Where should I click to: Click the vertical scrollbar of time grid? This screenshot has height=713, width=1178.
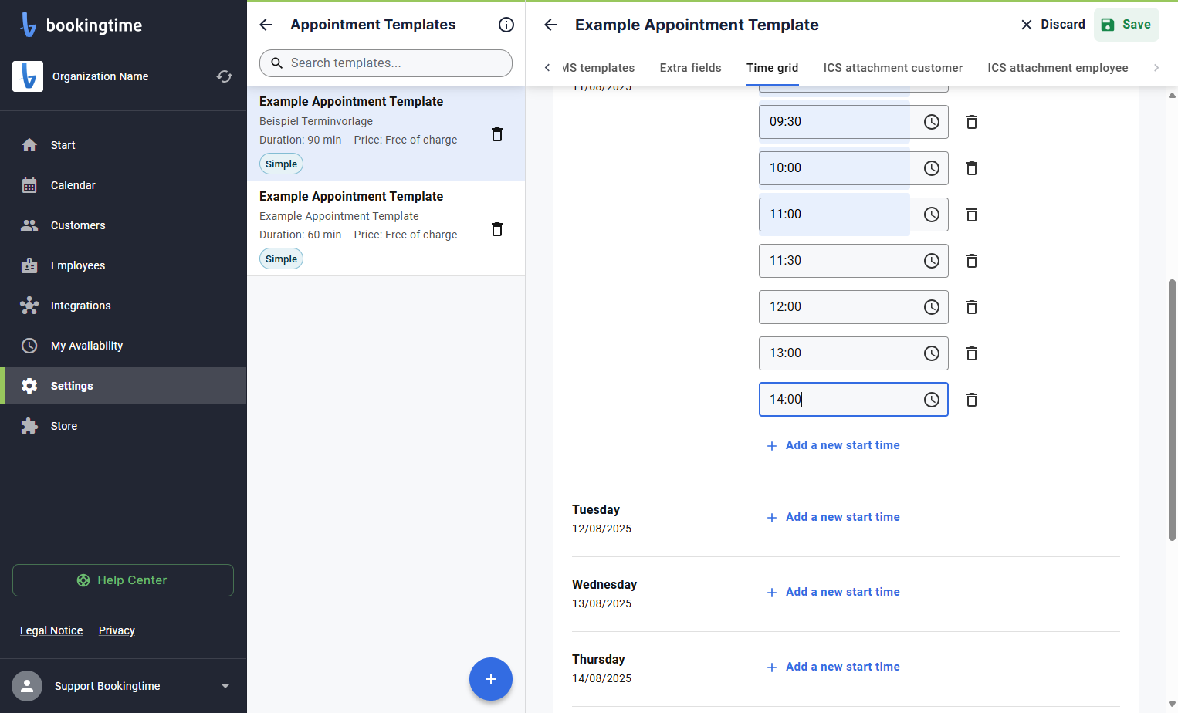pyautogui.click(x=1172, y=409)
